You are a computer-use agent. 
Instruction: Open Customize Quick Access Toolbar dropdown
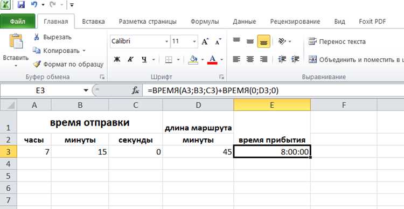coord(72,5)
